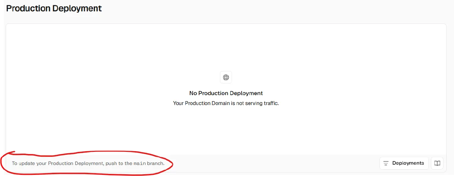Select the 'No Production Deployment' heading
Viewport: 454px width, 176px height.
pyautogui.click(x=226, y=93)
